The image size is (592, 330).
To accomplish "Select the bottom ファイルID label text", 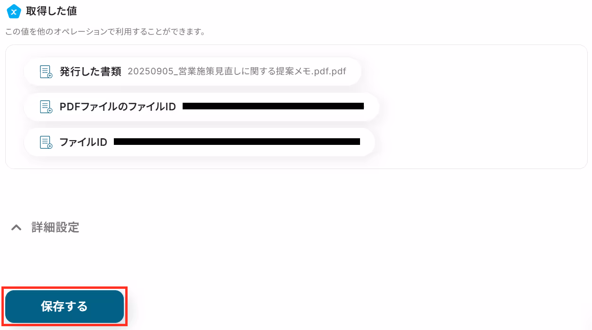I will click(x=83, y=142).
